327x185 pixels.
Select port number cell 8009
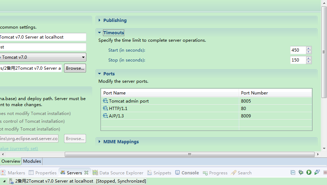[275, 116]
